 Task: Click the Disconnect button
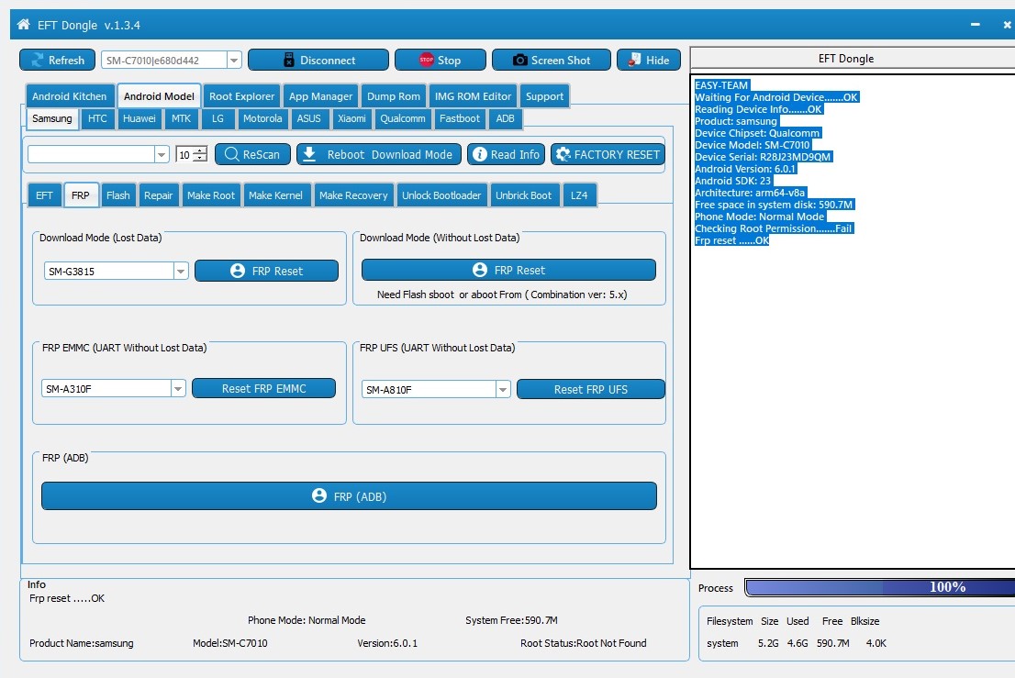click(x=318, y=61)
